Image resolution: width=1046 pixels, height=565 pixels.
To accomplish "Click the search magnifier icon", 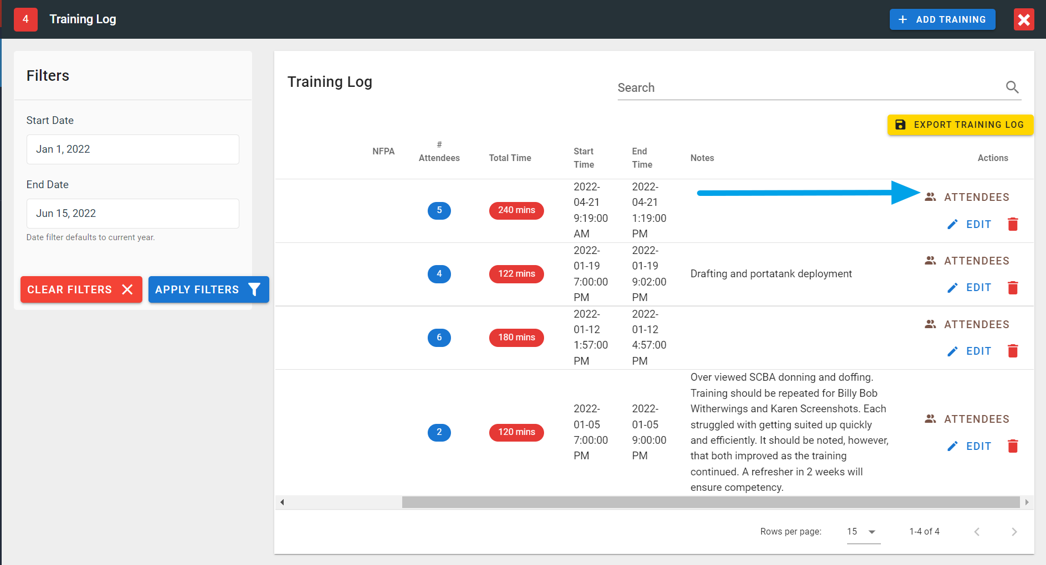I will point(1012,87).
